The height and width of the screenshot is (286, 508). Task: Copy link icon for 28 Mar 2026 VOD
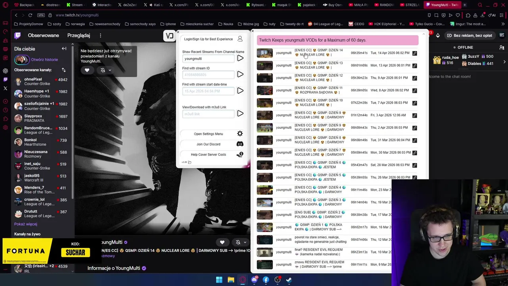point(414,165)
